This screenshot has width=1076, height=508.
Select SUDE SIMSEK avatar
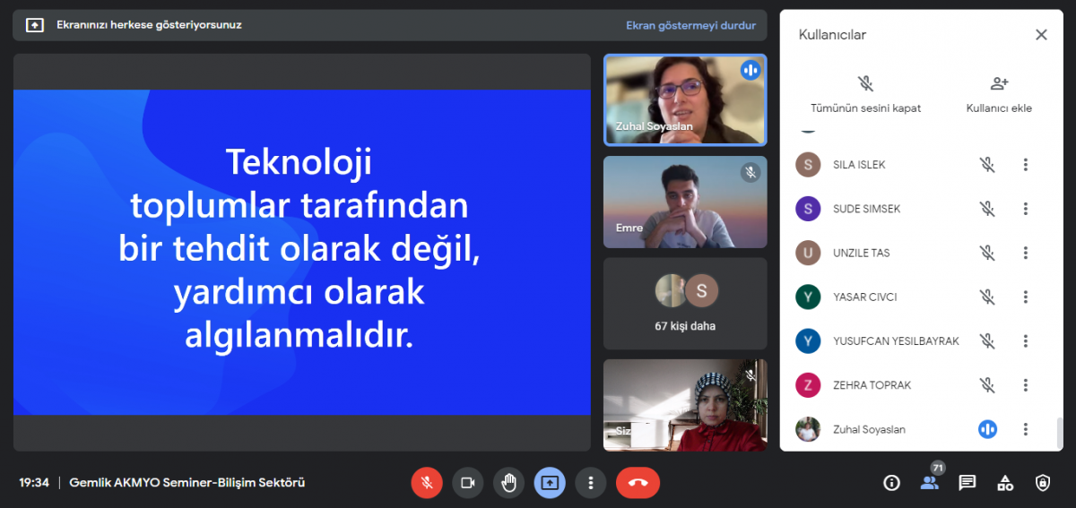(x=808, y=209)
